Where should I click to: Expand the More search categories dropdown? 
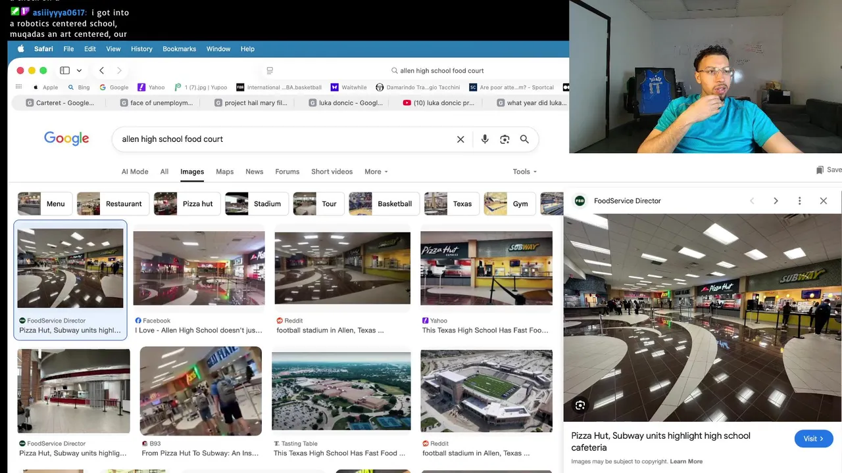(376, 171)
